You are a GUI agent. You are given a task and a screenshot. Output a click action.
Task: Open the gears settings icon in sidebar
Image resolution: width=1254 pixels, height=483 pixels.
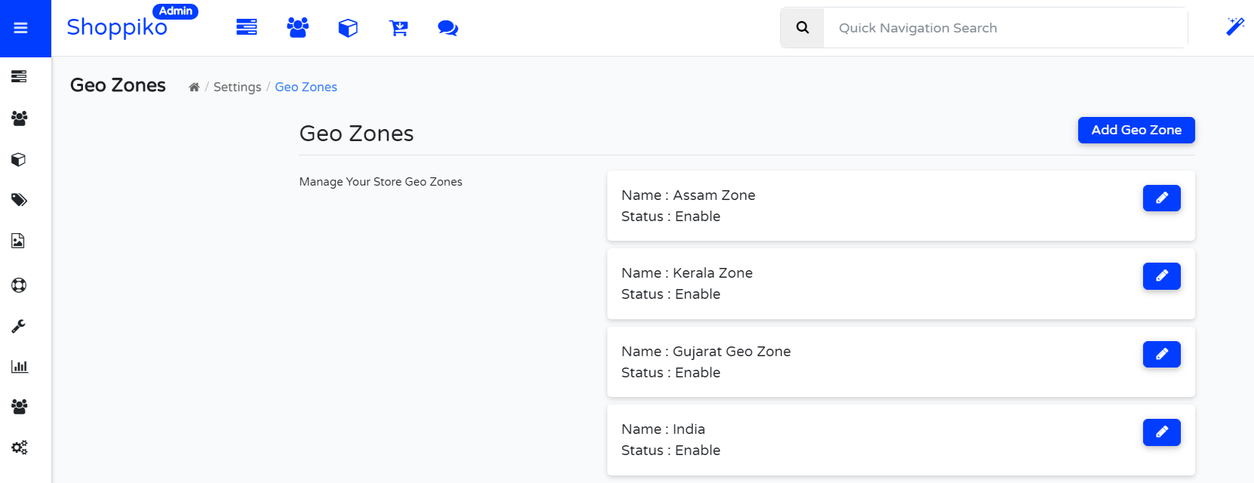point(19,448)
